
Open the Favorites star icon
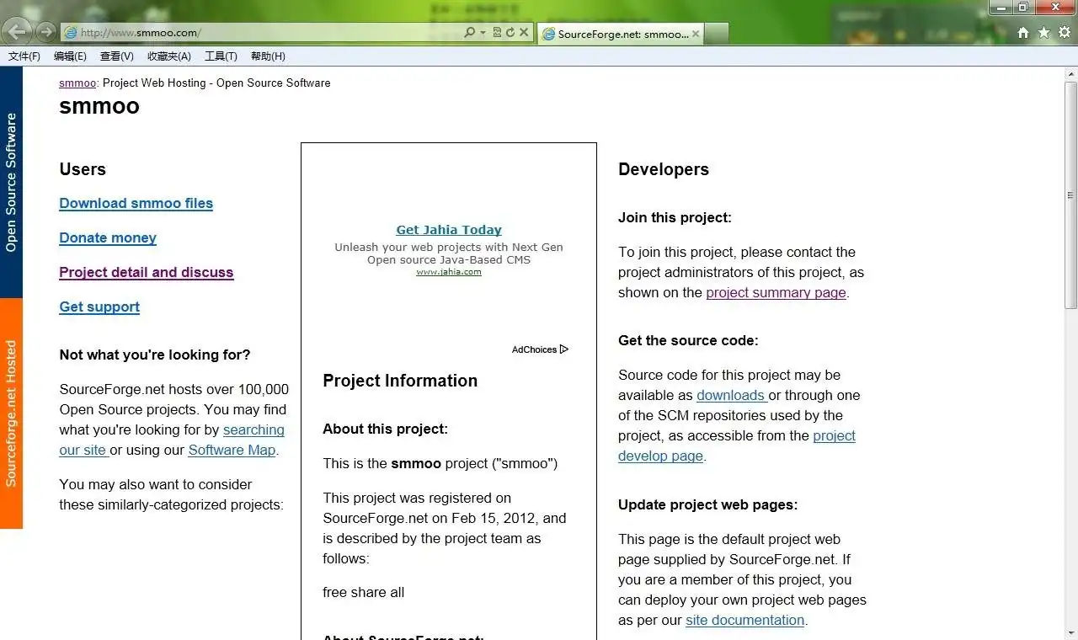(x=1043, y=33)
